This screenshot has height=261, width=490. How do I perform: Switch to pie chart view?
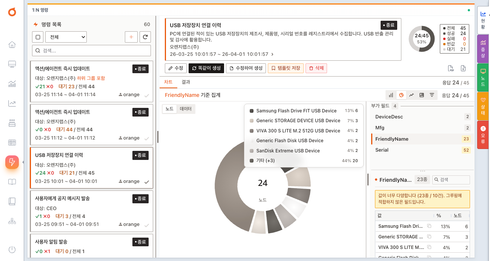click(x=401, y=95)
